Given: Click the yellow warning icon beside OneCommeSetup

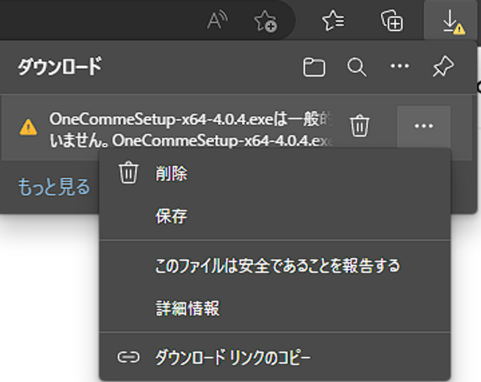Looking at the screenshot, I should click(29, 126).
